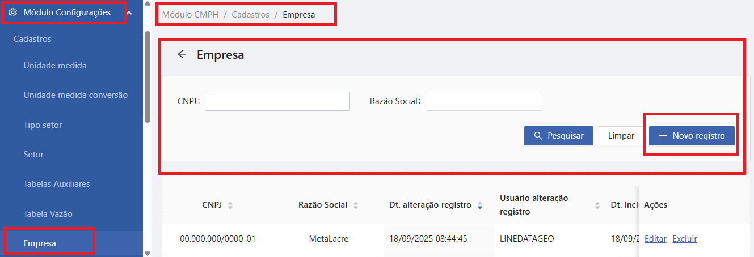The height and width of the screenshot is (257, 754).
Task: Sort by Dt. alteração registro arrows
Action: pos(480,205)
